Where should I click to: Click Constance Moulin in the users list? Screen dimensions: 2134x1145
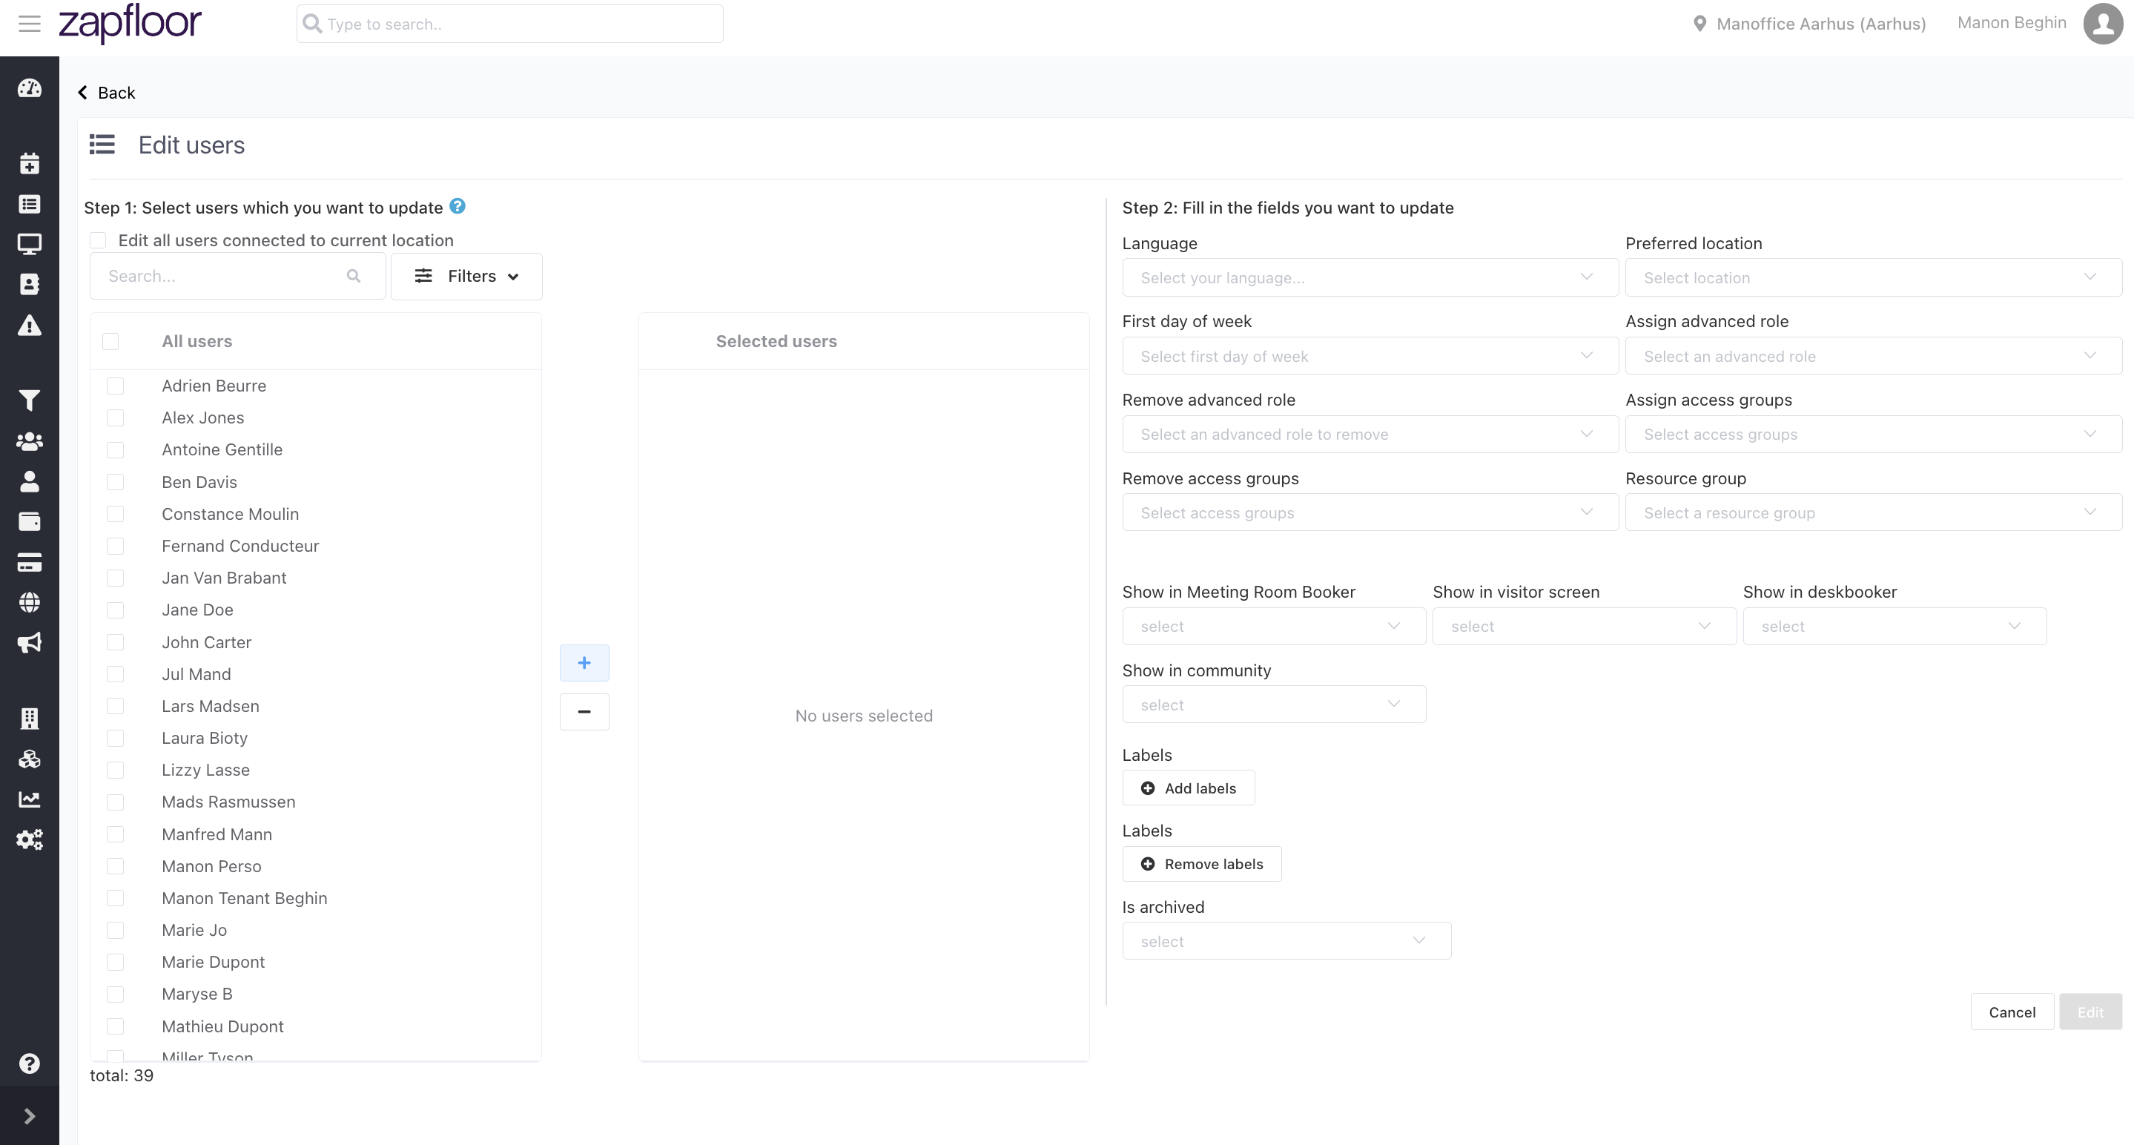(231, 514)
